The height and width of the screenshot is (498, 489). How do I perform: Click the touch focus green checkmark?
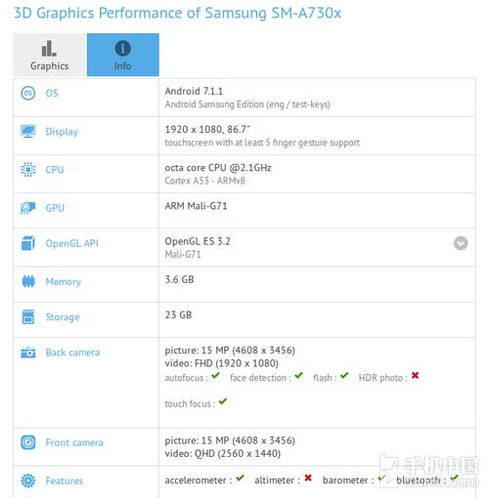tap(223, 401)
